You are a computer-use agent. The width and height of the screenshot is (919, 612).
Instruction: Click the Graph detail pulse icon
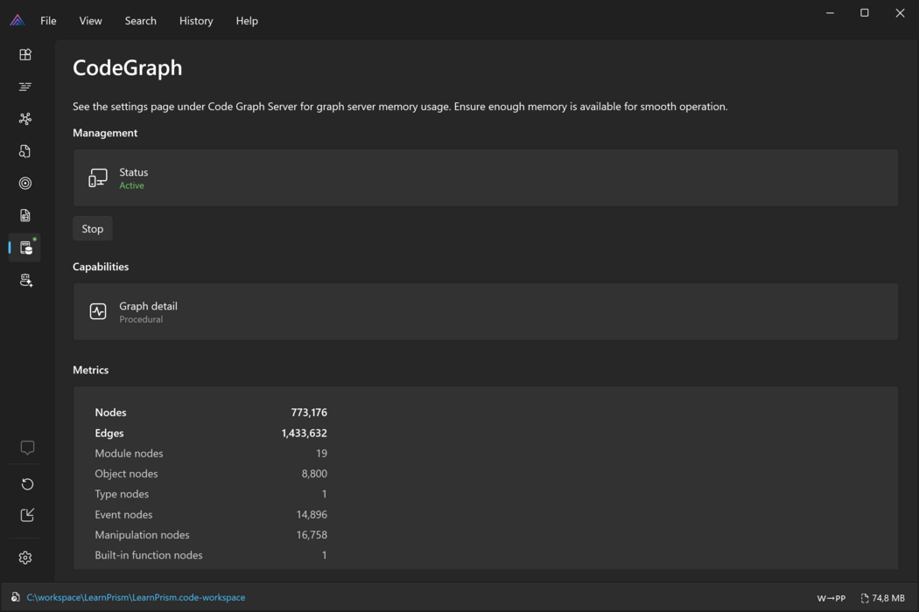[98, 311]
